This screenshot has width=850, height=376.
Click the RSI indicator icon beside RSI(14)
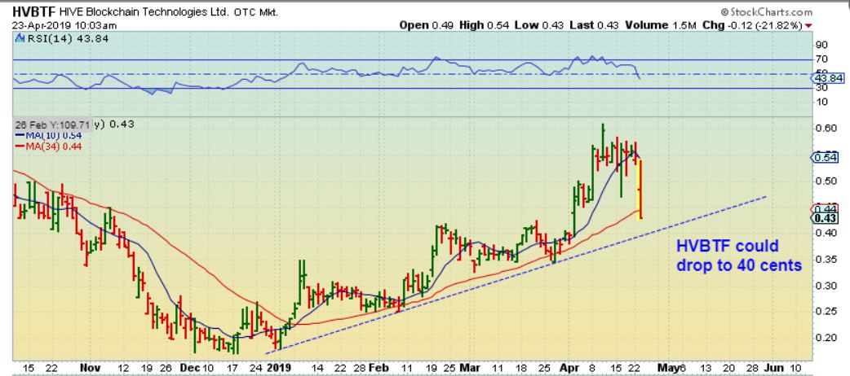(20, 38)
